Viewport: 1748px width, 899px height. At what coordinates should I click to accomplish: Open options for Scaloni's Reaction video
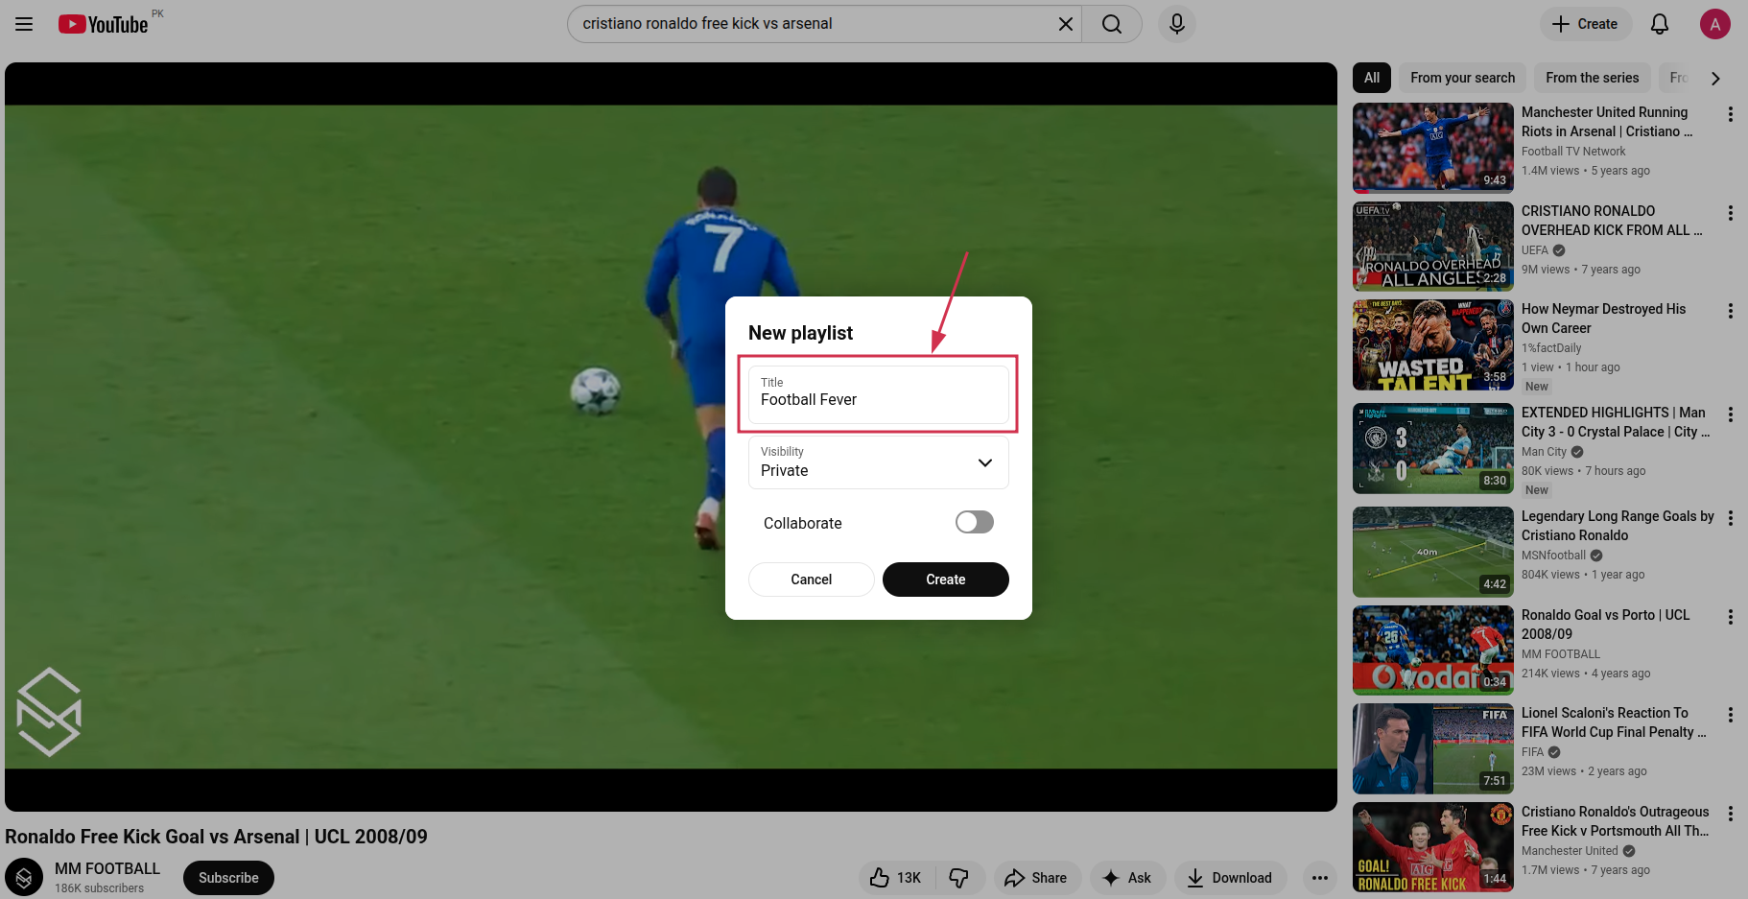coord(1731,715)
